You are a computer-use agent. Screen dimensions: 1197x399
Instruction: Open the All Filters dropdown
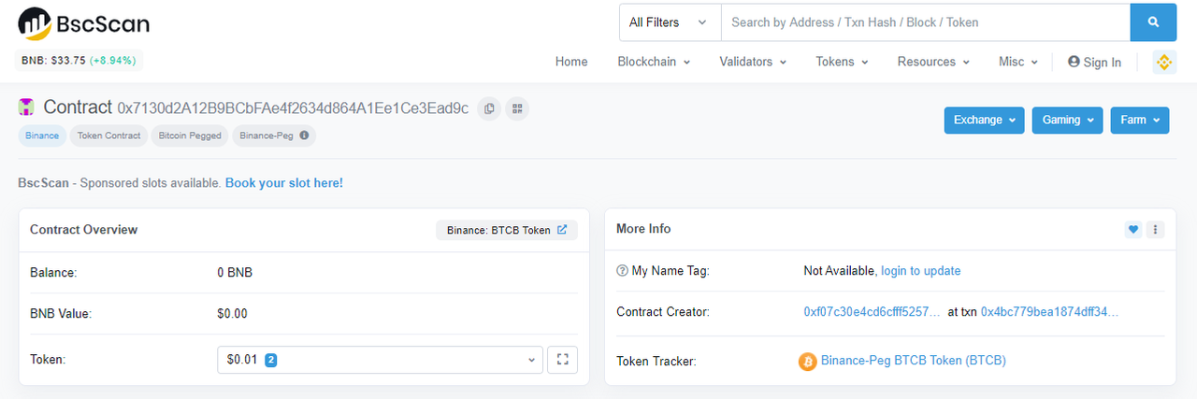pos(670,22)
